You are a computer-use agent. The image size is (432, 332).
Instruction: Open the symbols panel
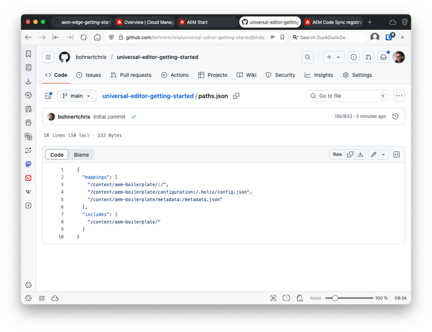(x=396, y=154)
